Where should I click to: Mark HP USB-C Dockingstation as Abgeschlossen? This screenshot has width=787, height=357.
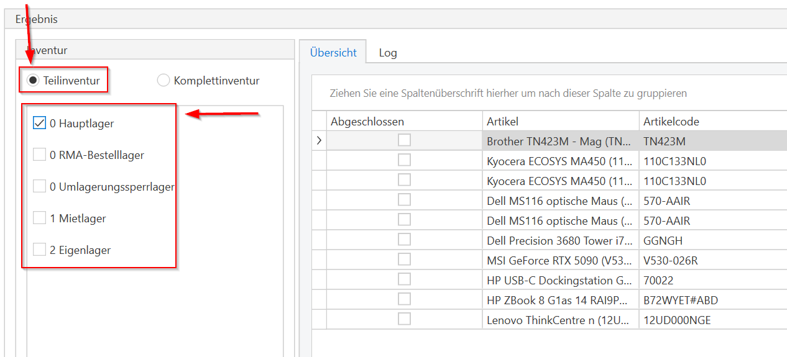pos(404,279)
